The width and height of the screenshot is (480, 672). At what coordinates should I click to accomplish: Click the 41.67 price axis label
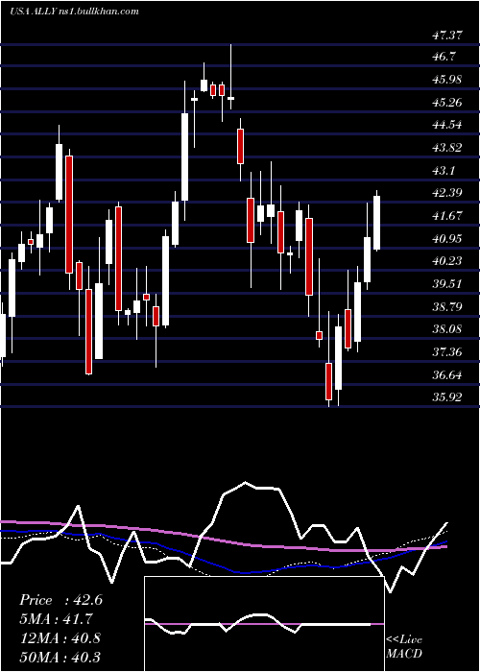(x=447, y=216)
